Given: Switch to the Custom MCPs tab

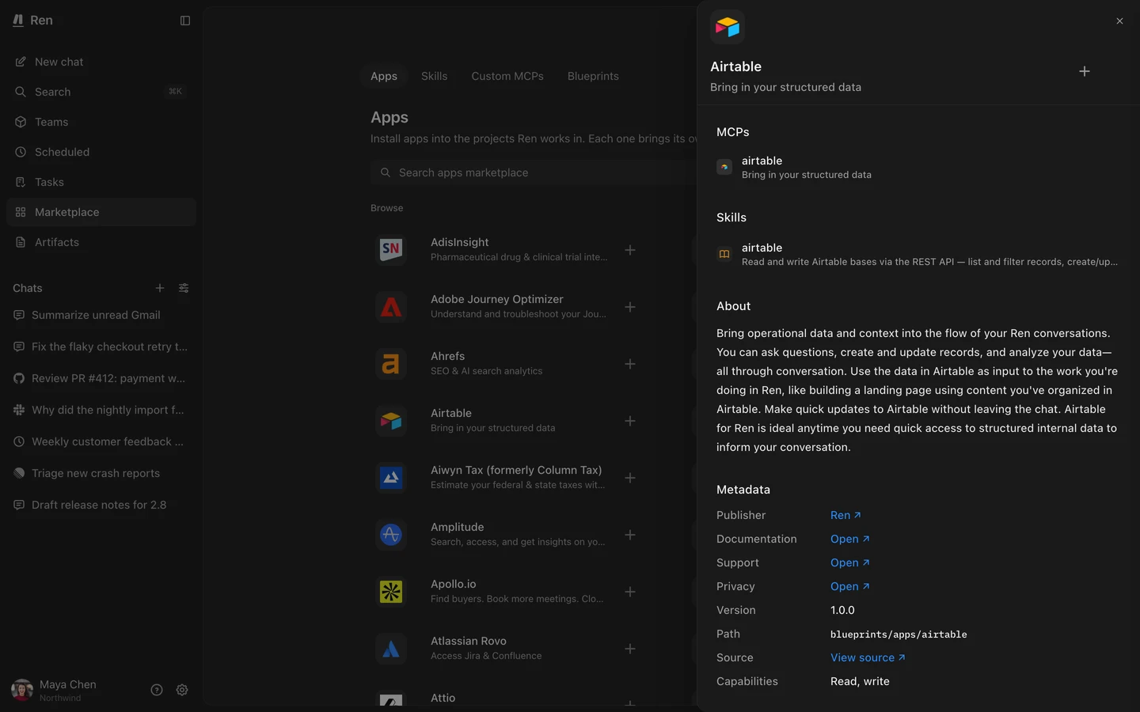Looking at the screenshot, I should pos(507,76).
